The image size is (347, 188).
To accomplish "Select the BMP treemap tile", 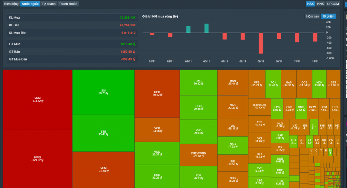I will click(280, 171).
